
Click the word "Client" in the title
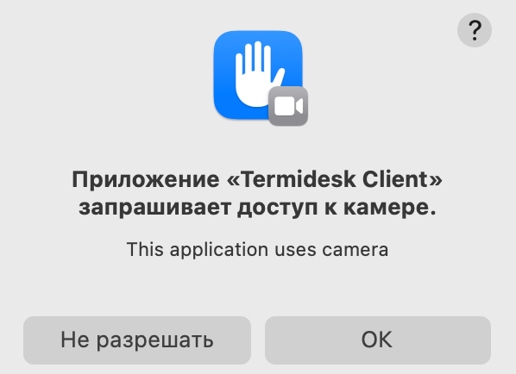click(x=395, y=180)
